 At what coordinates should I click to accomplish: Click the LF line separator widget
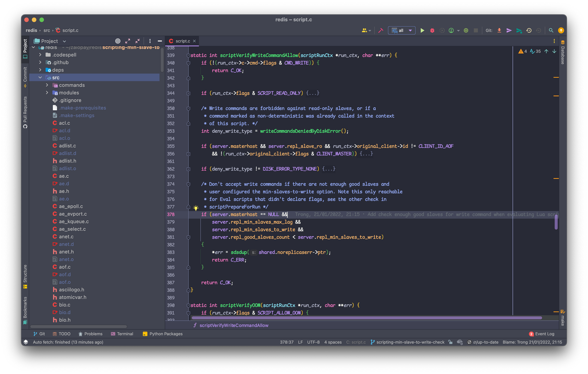click(x=300, y=342)
